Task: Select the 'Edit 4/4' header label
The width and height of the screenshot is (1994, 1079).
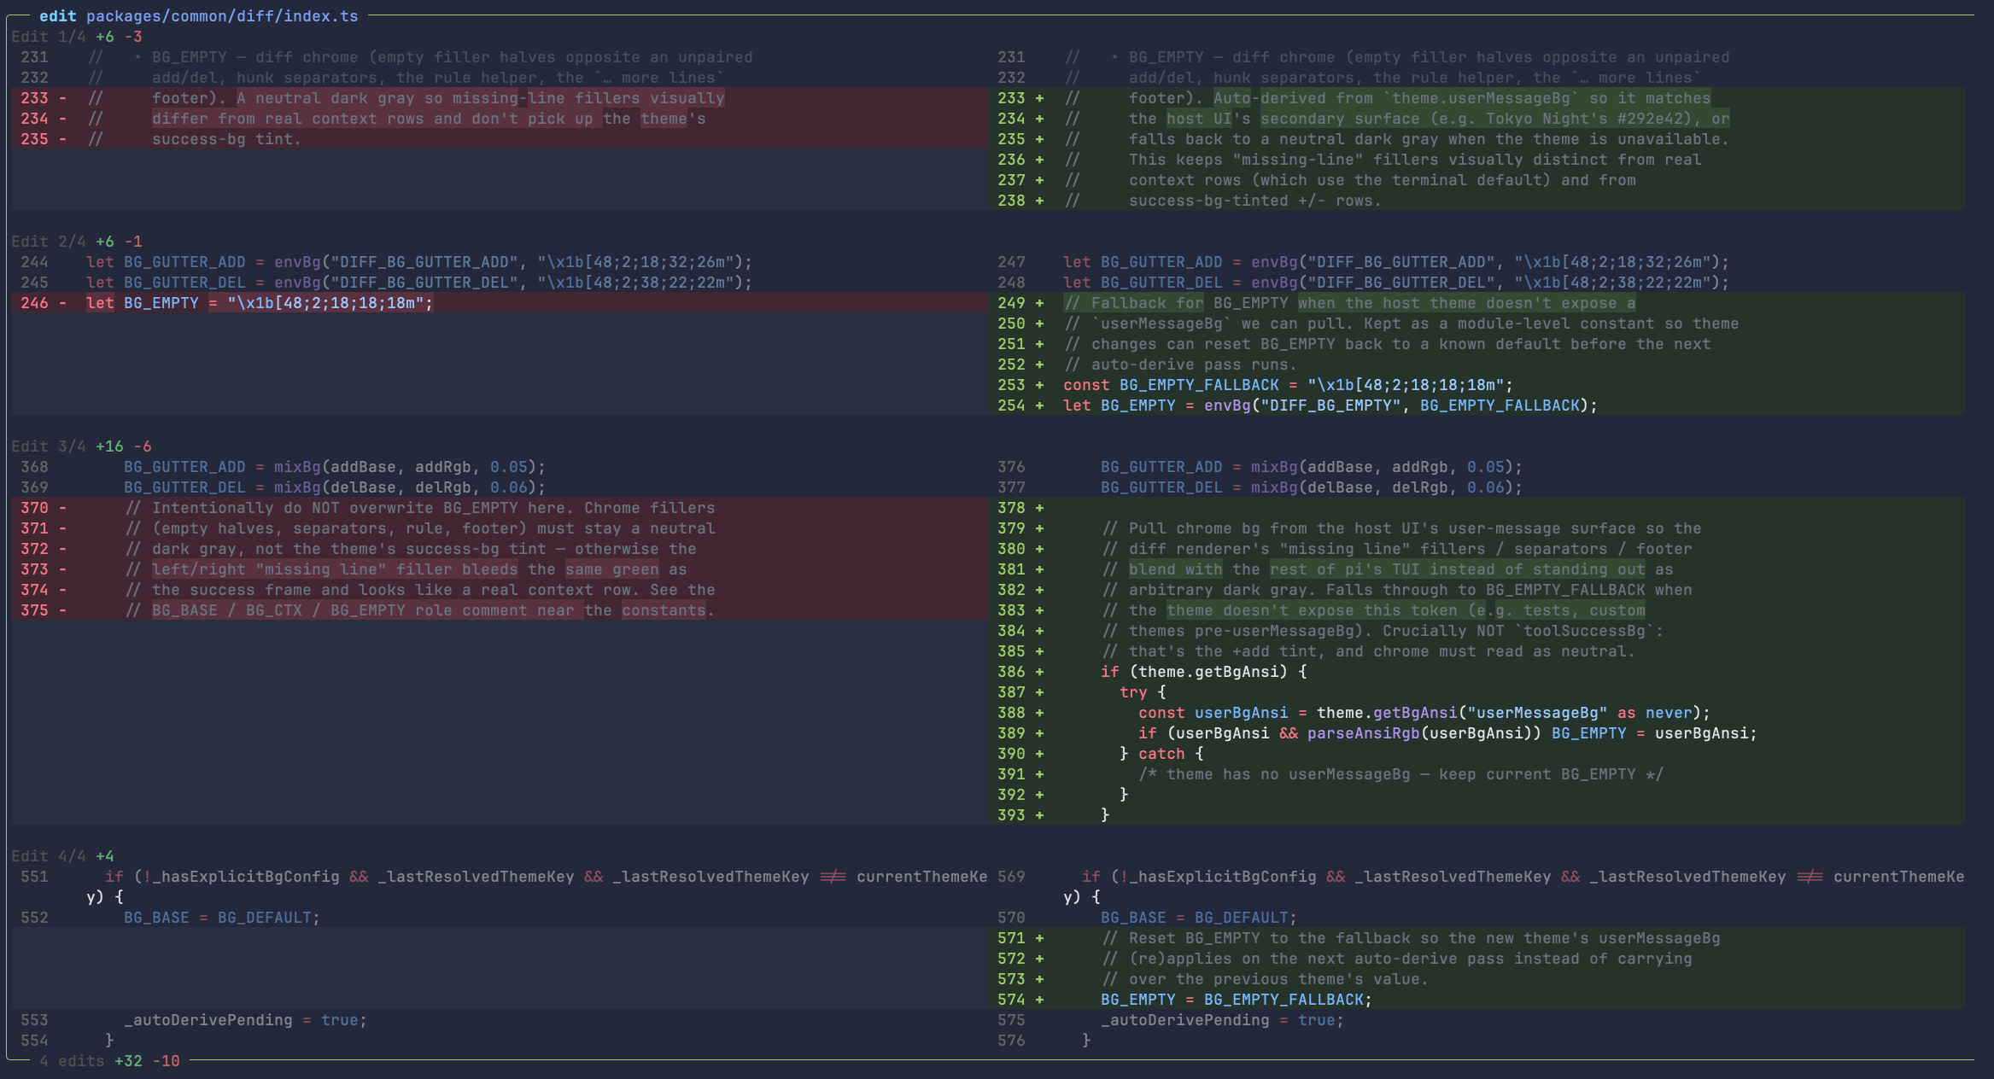Action: click(x=49, y=856)
